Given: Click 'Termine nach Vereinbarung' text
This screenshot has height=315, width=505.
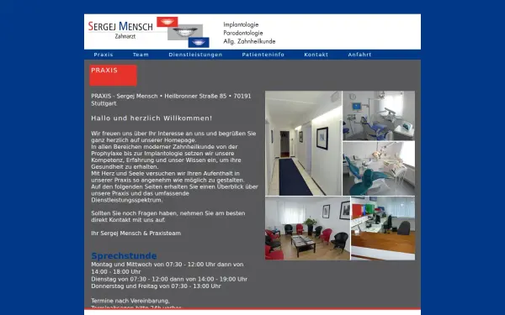Looking at the screenshot, I should point(130,301).
